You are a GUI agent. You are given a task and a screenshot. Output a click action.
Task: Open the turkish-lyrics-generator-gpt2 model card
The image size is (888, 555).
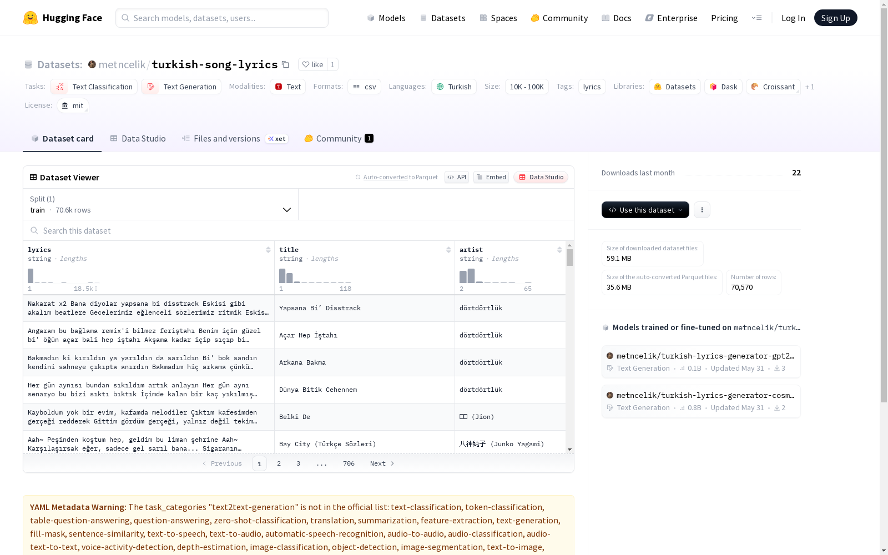point(701,361)
